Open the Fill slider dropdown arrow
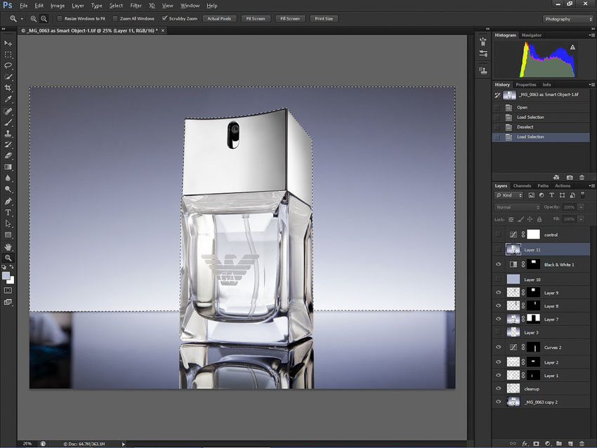 pyautogui.click(x=581, y=219)
